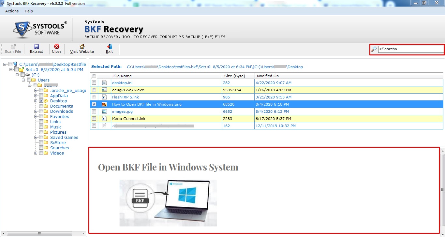Click the preview pane scroll-up arrow

tap(442, 151)
